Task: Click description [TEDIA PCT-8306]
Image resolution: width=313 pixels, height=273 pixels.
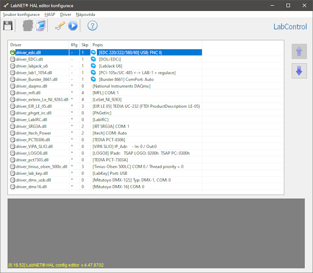Action: click(109, 140)
